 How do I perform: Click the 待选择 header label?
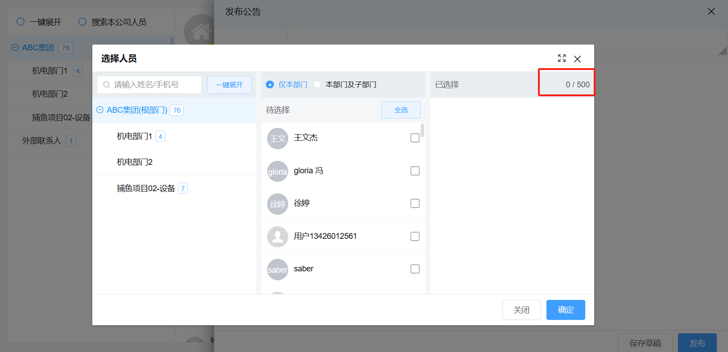click(278, 110)
